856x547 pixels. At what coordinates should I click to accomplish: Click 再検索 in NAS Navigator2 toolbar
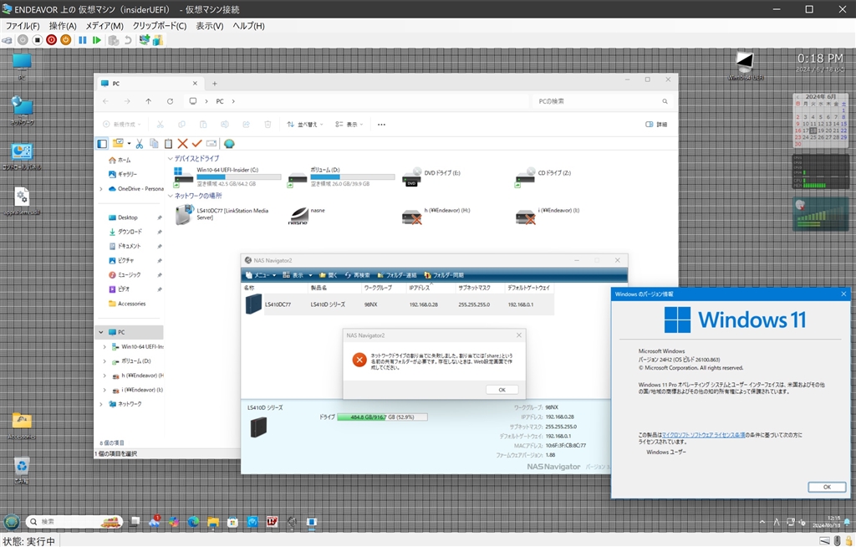click(357, 275)
